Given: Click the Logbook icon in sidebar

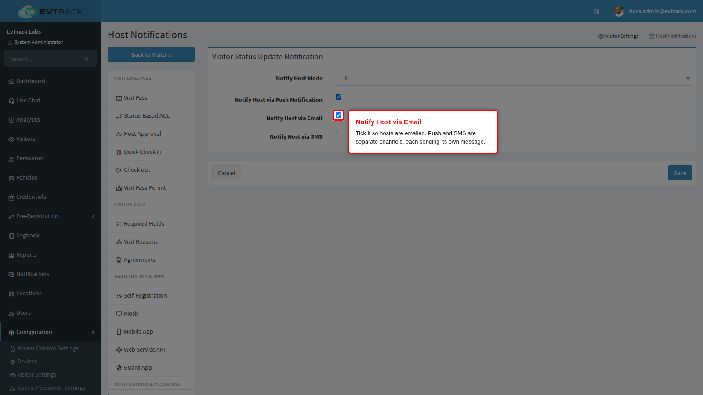Looking at the screenshot, I should 11,236.
